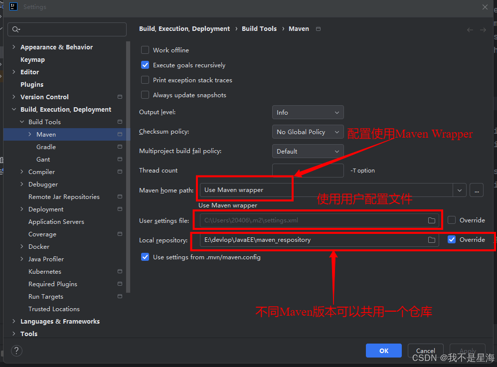The height and width of the screenshot is (367, 497).
Task: Expand the Editor section
Action: tap(13, 72)
